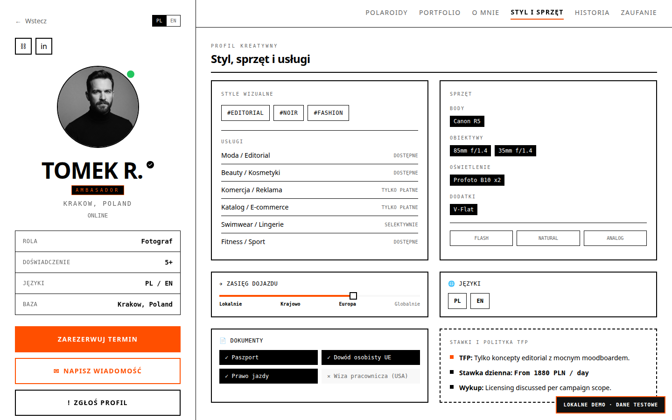Image resolution: width=672 pixels, height=420 pixels.
Task: Click the globe icon beside JĘZYKI
Action: pos(451,284)
